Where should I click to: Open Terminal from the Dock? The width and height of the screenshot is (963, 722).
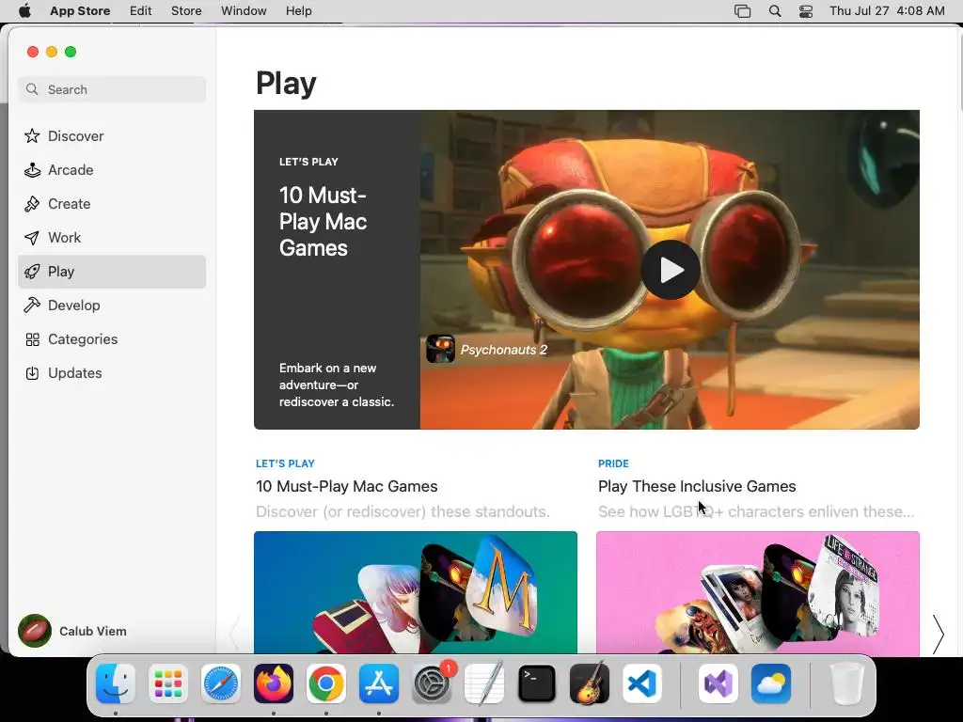[537, 683]
